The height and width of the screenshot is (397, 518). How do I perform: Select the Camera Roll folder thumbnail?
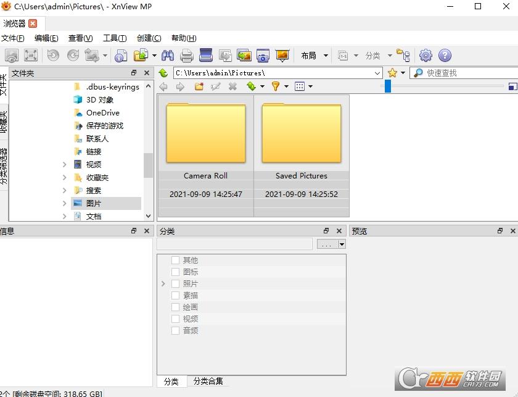click(206, 156)
